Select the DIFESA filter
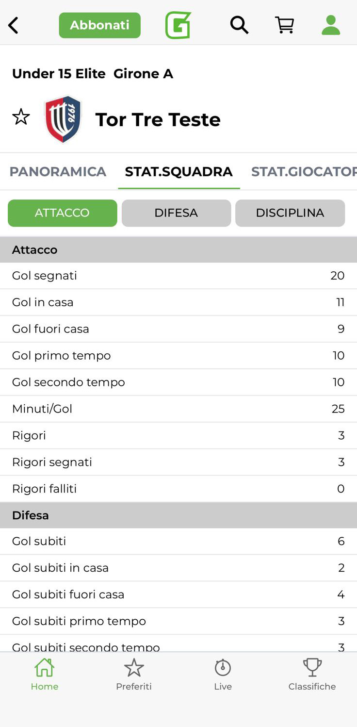This screenshot has height=727, width=357. 176,213
